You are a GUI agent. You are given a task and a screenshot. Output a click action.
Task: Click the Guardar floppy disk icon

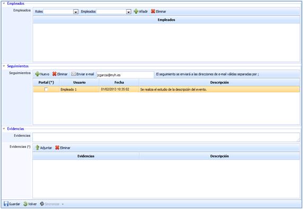(6, 204)
